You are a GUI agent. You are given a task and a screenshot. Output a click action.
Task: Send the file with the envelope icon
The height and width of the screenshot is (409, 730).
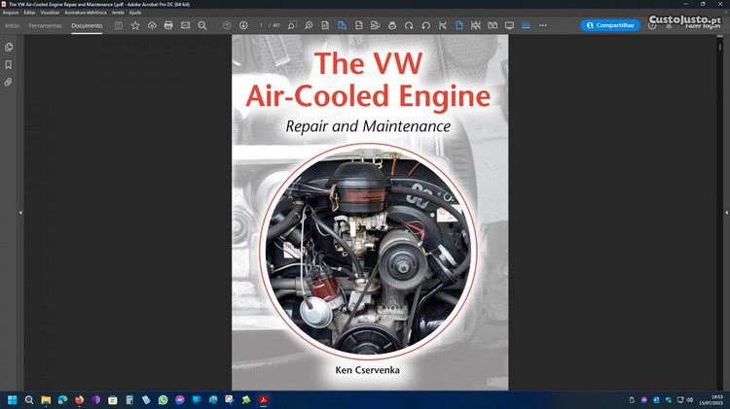click(185, 25)
